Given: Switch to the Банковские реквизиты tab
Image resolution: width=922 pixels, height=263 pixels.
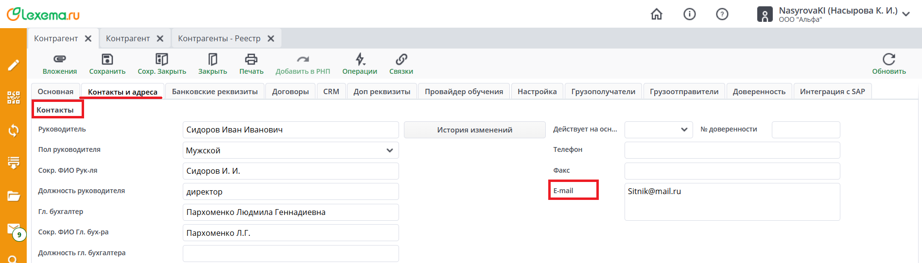Looking at the screenshot, I should (x=215, y=92).
